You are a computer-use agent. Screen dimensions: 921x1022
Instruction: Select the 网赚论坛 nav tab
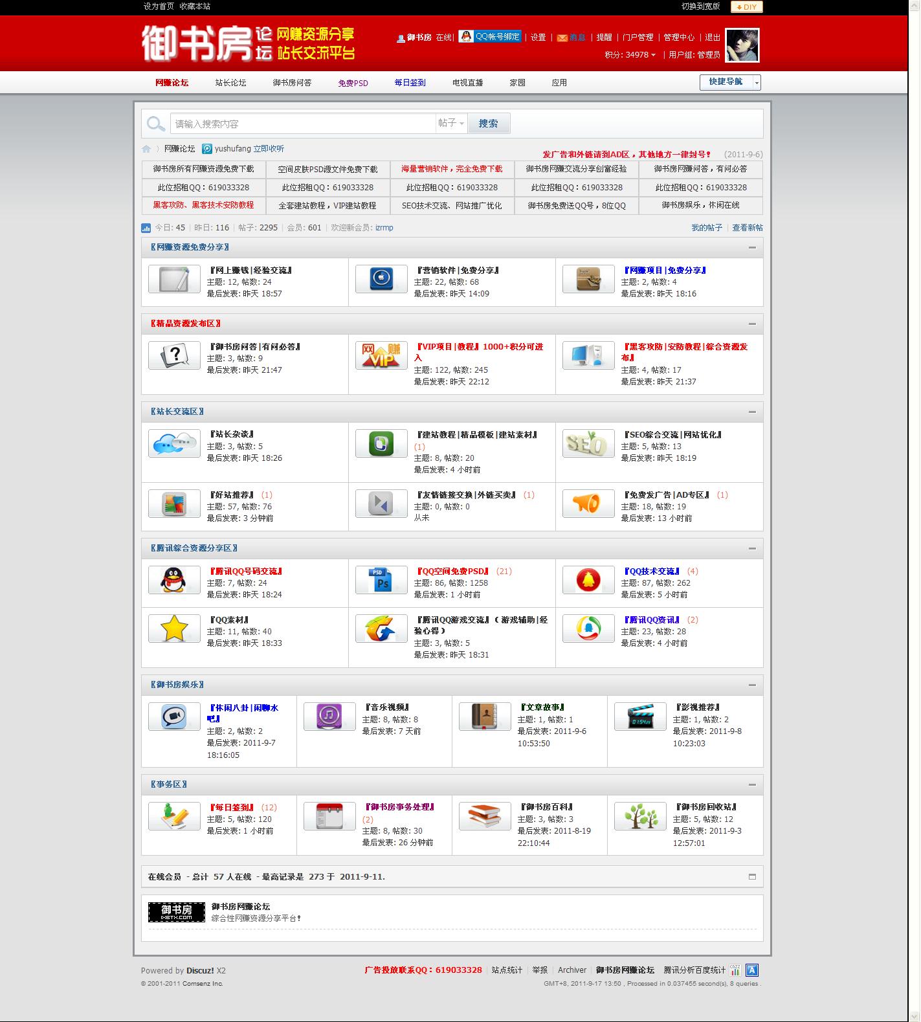pos(172,83)
